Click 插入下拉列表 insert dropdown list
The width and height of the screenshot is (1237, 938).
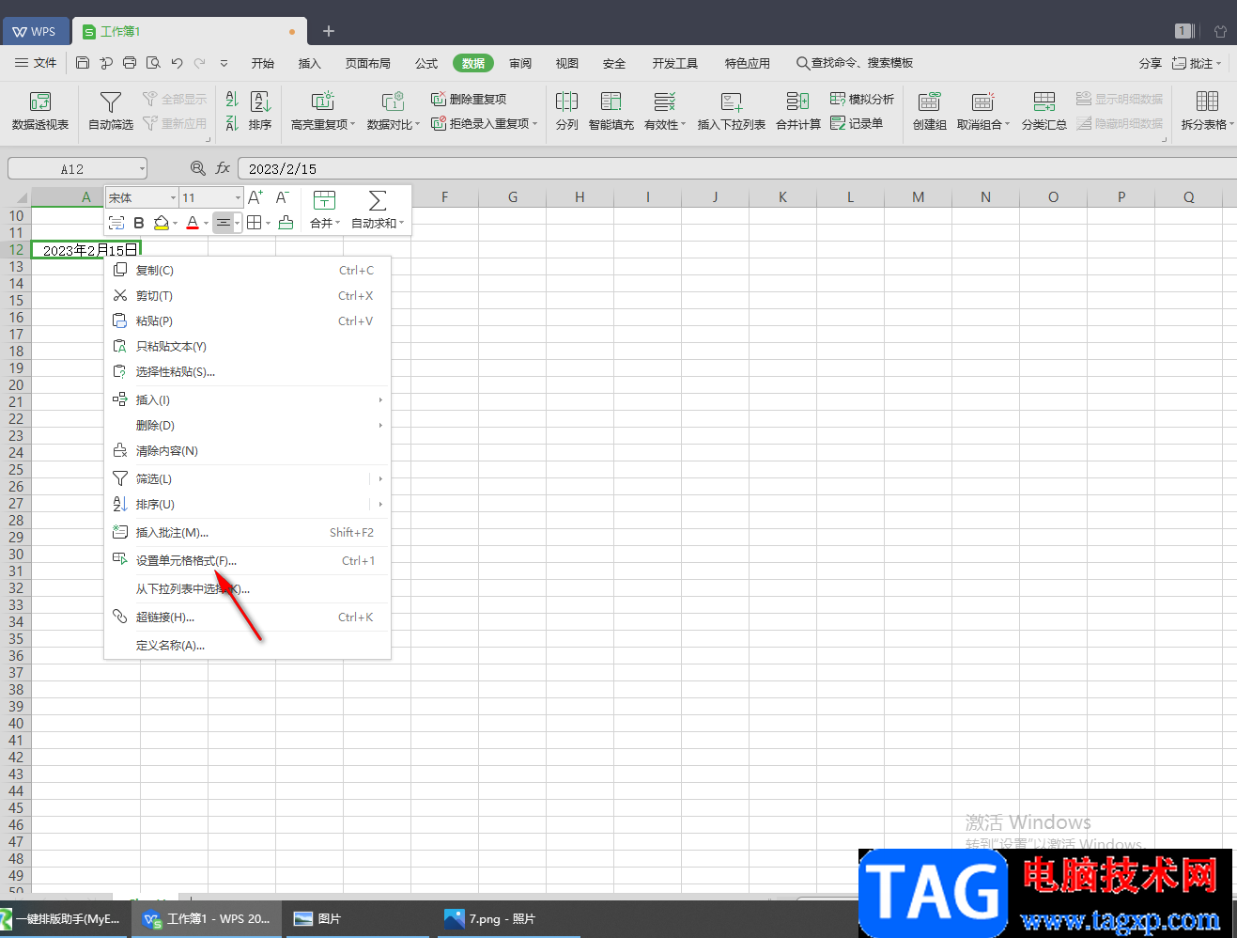(732, 110)
